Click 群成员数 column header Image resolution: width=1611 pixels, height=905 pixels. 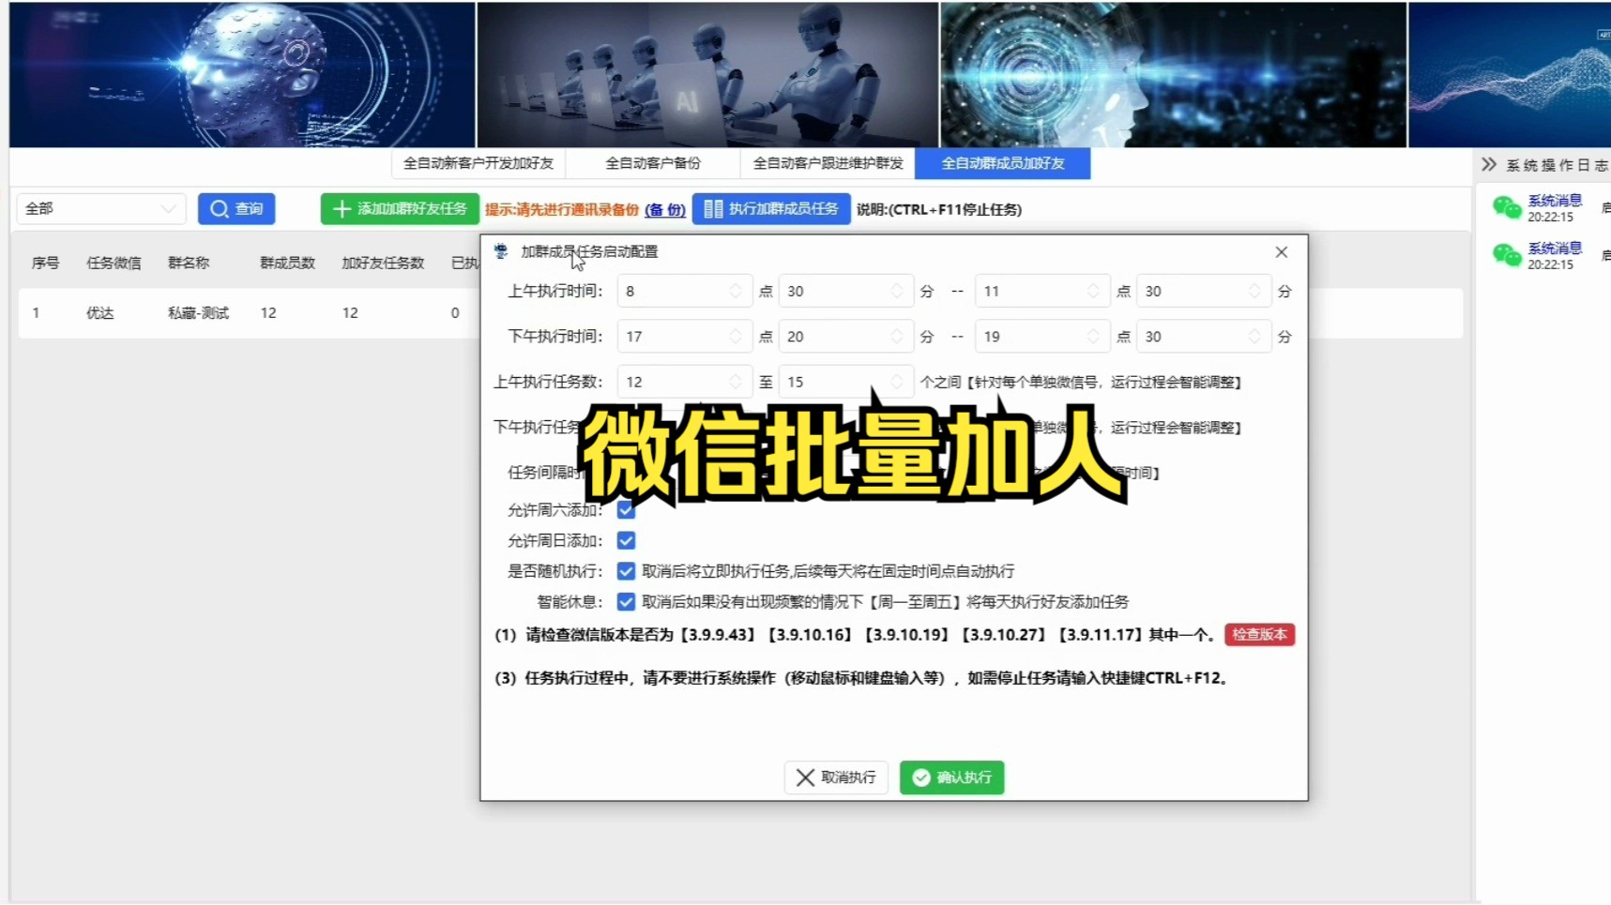(287, 263)
